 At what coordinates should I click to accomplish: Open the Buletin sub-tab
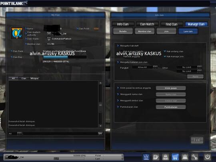tap(123, 31)
